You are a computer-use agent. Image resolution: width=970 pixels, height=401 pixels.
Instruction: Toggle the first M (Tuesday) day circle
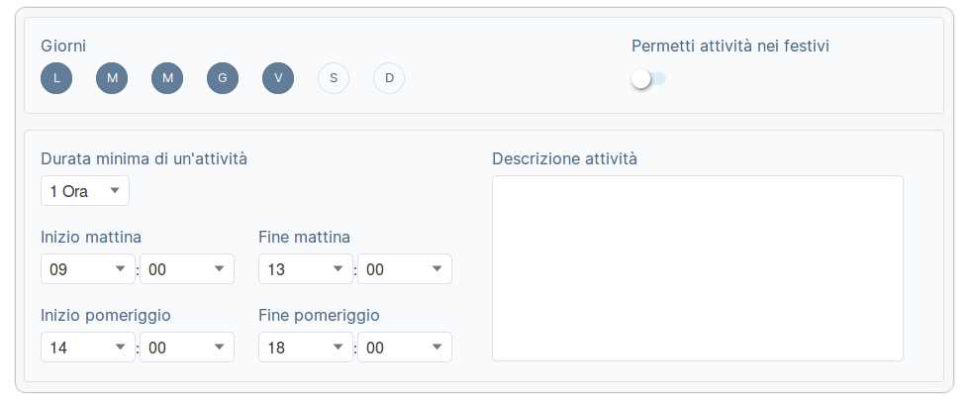point(112,78)
